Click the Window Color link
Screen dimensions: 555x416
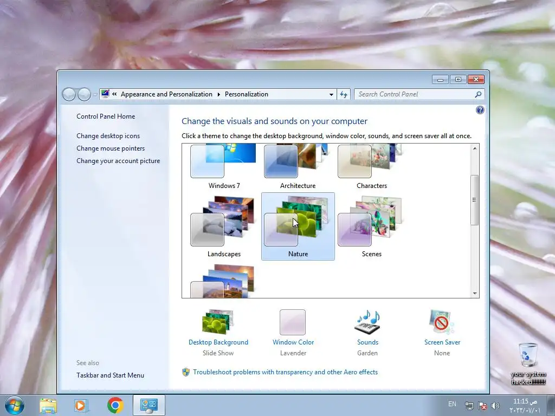click(293, 342)
